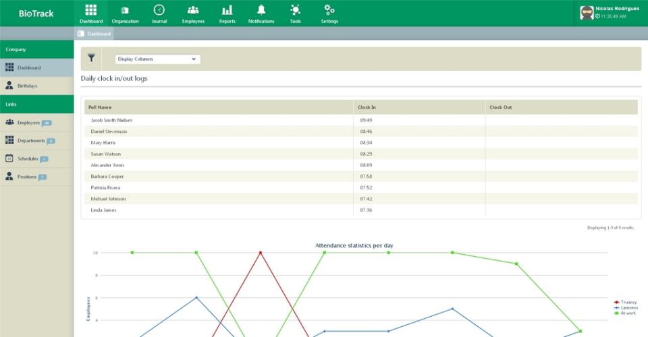This screenshot has height=337, width=648.
Task: Click the red Truancy peak data point
Action: (x=261, y=253)
